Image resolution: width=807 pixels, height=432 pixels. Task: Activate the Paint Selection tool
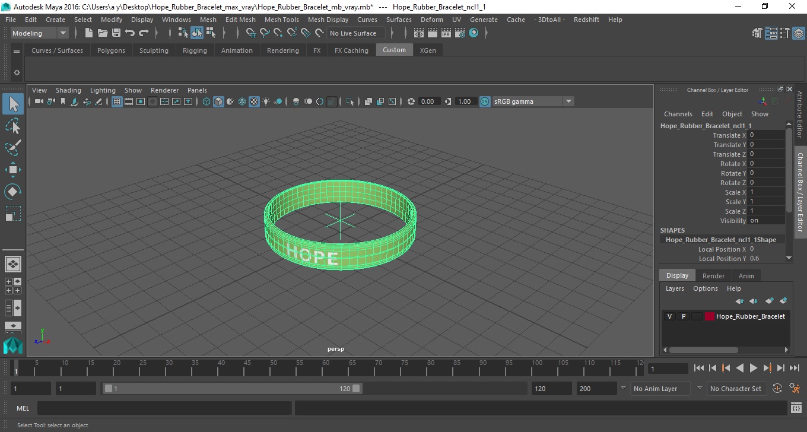(13, 148)
